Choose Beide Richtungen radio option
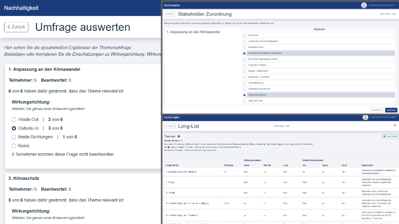Image resolution: width=399 pixels, height=224 pixels. 14,136
